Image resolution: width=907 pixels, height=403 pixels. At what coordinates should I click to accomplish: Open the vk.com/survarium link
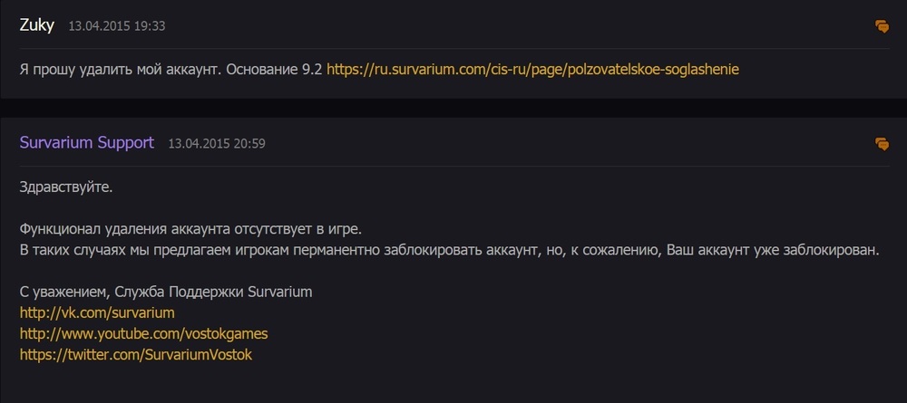click(96, 312)
